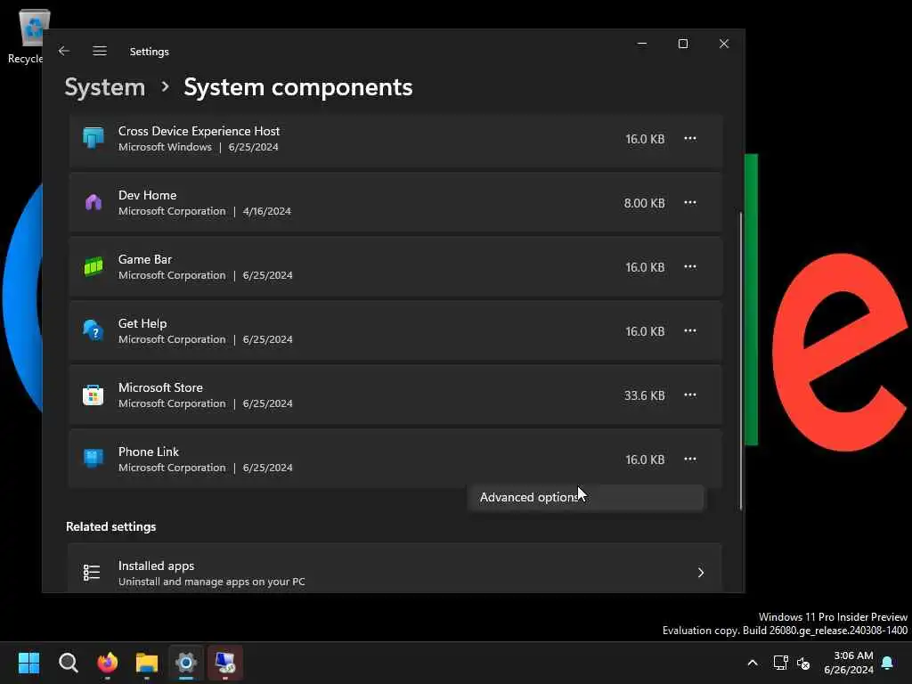
Task: Click the computer monitor app in taskbar
Action: pyautogui.click(x=225, y=663)
